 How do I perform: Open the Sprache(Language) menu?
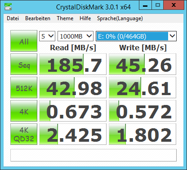[120, 18]
